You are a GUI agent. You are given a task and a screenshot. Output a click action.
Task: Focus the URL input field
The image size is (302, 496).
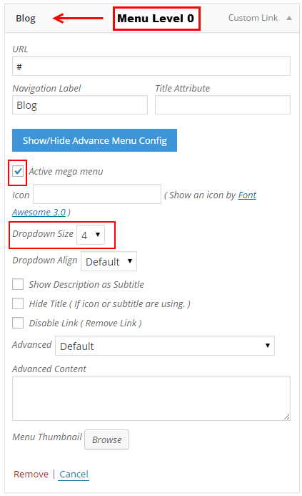[x=151, y=66]
